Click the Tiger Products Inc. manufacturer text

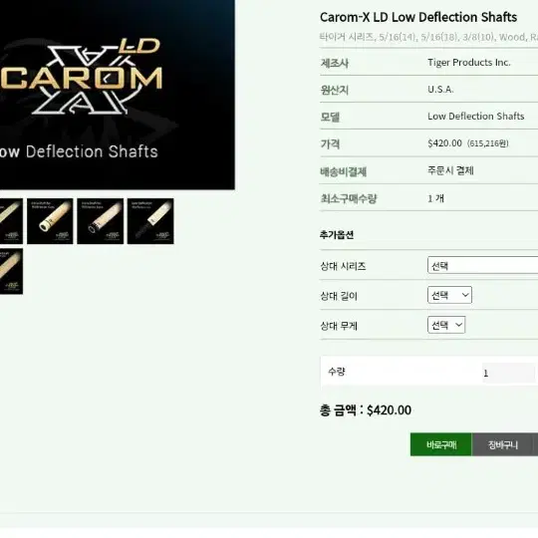click(x=469, y=63)
